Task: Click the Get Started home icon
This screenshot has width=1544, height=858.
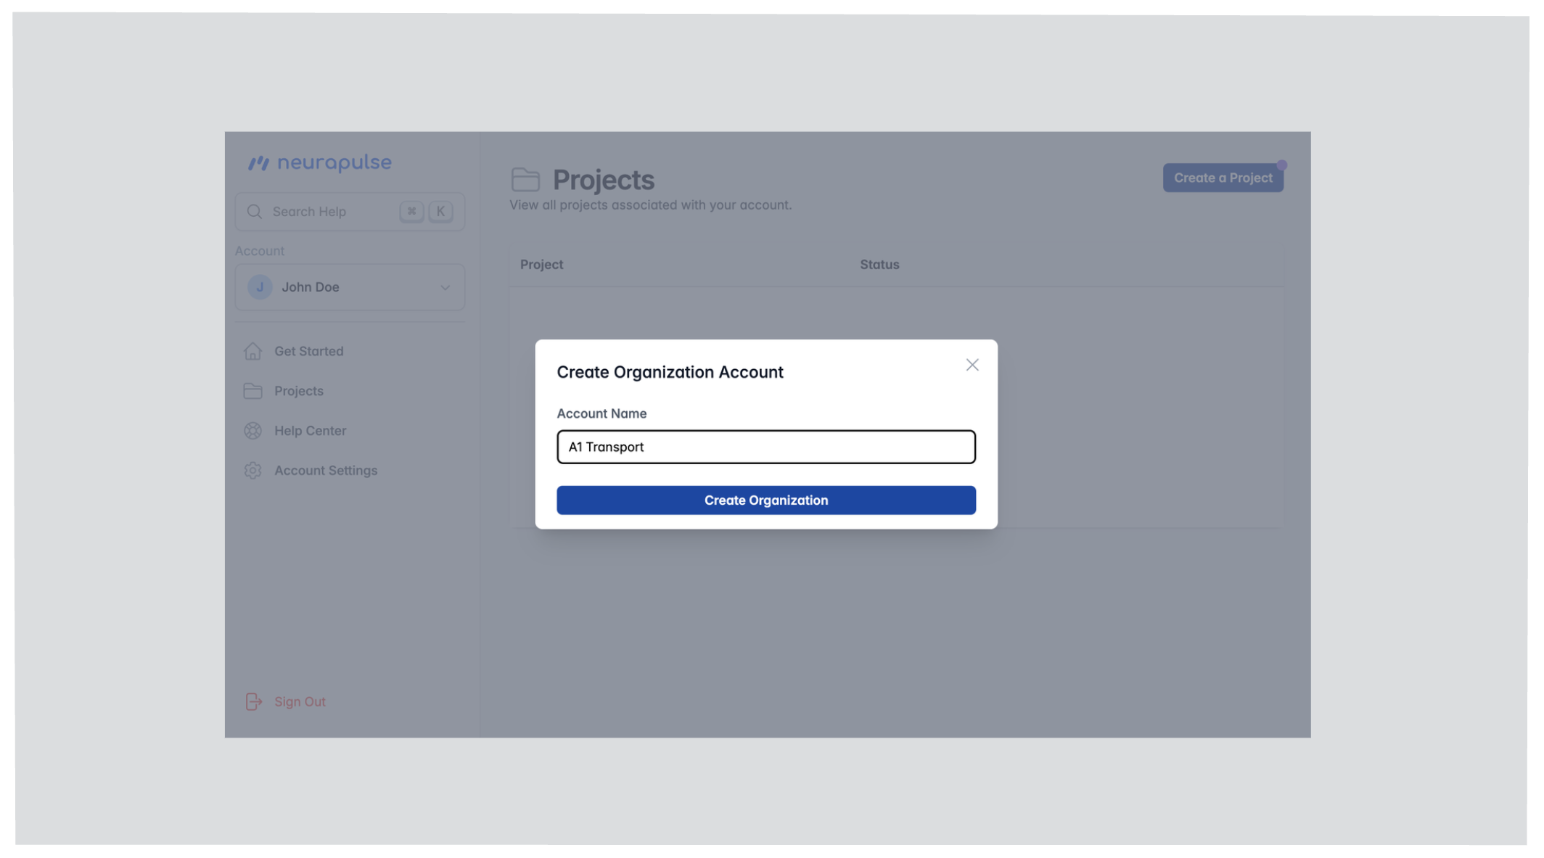Action: (252, 351)
